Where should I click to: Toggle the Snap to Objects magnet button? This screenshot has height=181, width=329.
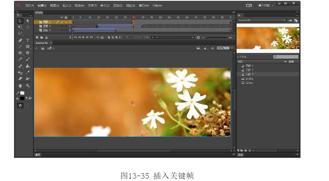coord(20,106)
